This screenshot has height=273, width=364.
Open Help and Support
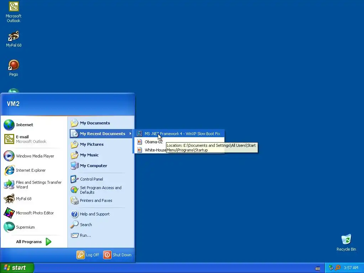(x=101, y=214)
